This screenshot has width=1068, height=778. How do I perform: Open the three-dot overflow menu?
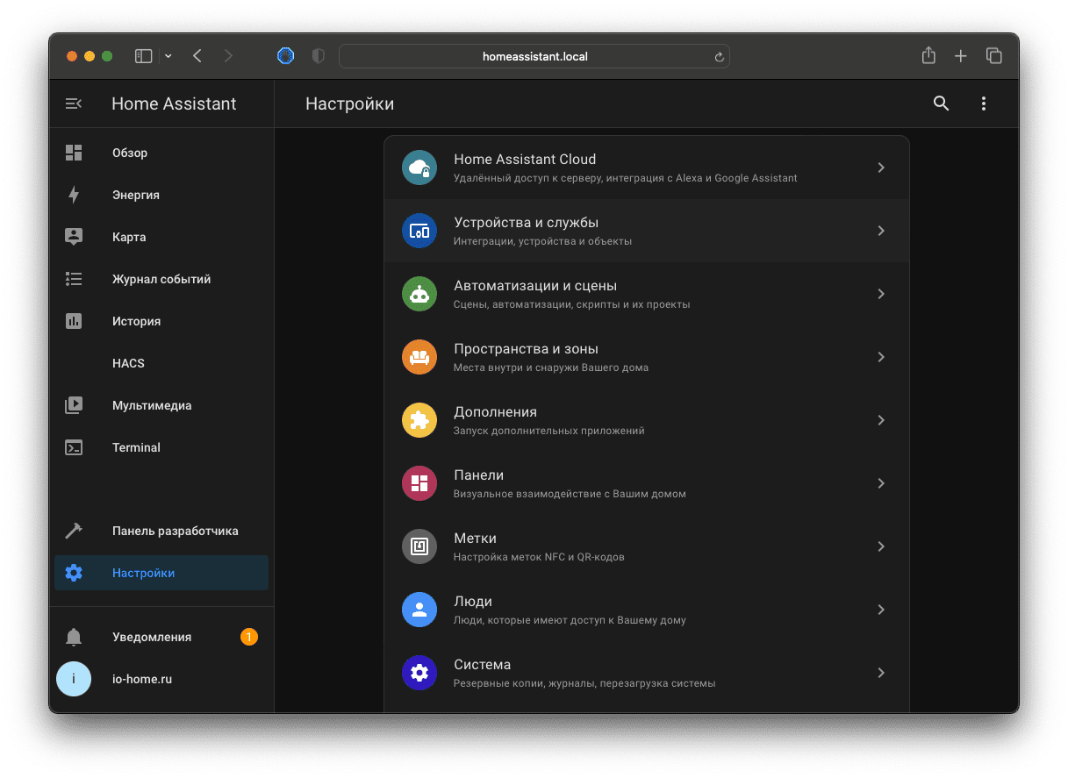[983, 103]
